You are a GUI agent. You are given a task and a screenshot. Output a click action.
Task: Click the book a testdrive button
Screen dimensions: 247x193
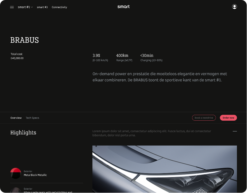pos(204,118)
